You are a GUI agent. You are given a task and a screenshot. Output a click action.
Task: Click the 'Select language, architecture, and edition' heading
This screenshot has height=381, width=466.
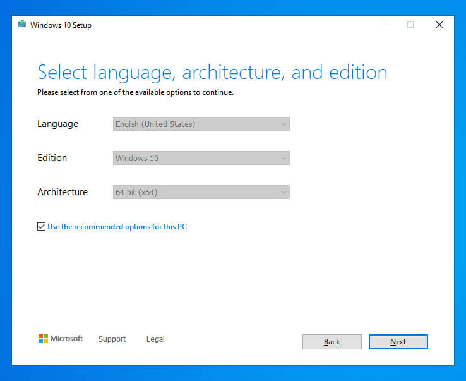coord(213,72)
